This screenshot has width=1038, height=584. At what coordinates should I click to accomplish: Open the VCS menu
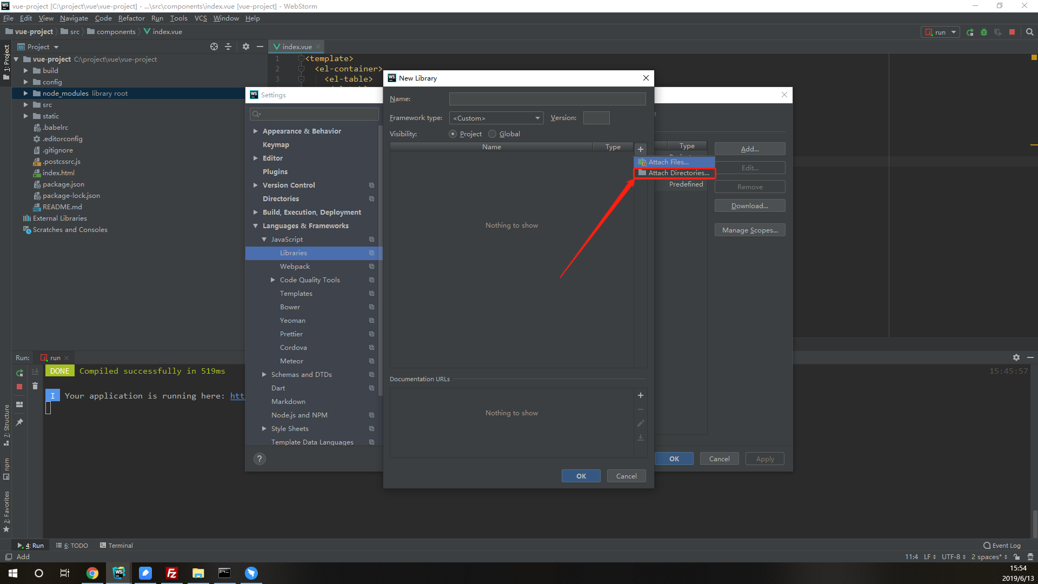pyautogui.click(x=201, y=18)
